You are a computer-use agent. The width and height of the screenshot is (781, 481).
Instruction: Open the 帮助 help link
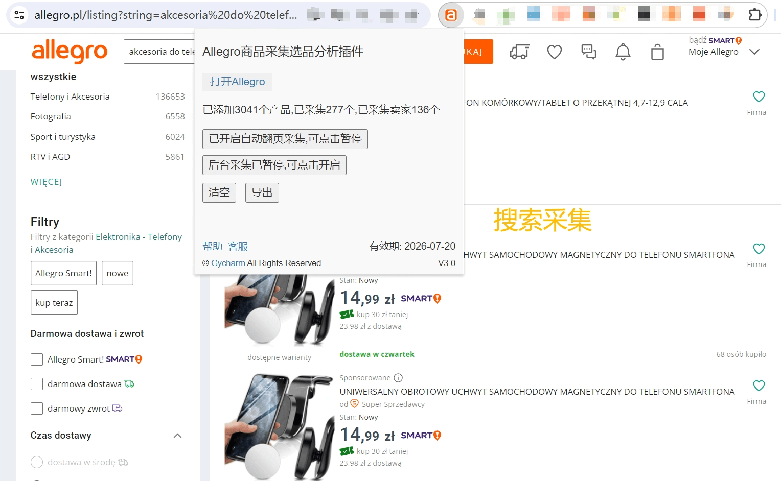point(213,246)
